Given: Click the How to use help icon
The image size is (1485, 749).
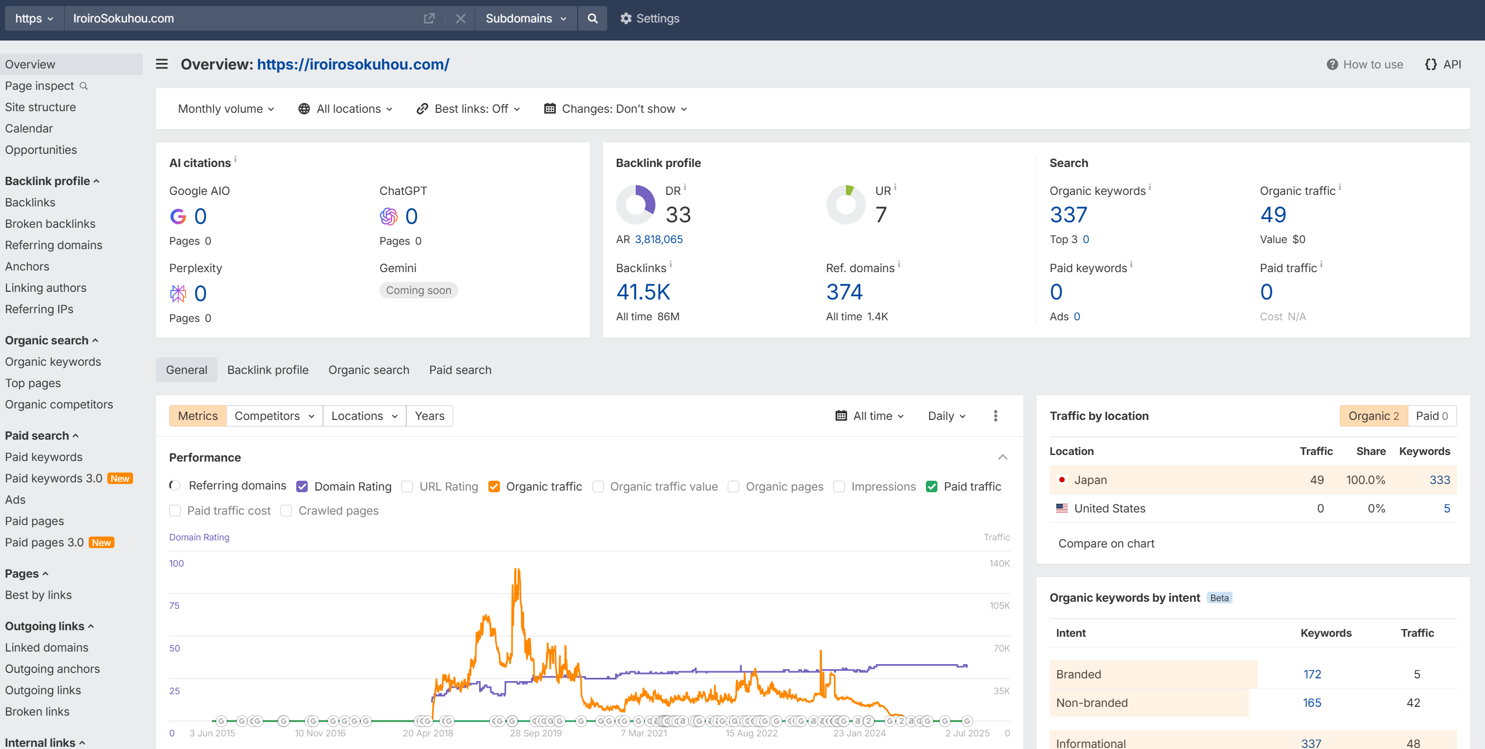Looking at the screenshot, I should point(1332,65).
